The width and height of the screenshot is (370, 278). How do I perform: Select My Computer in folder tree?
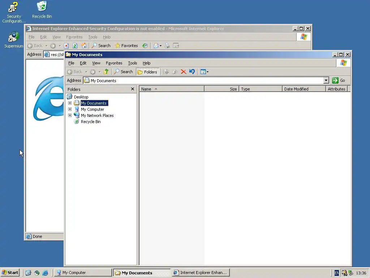point(92,109)
